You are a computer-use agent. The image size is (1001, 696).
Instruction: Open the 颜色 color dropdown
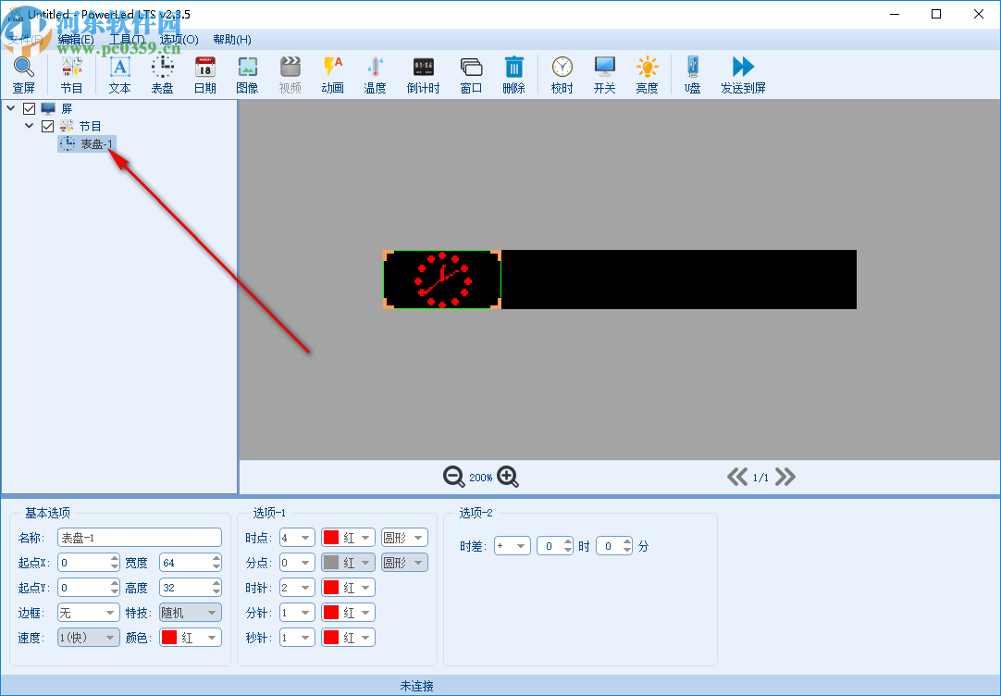[x=191, y=638]
